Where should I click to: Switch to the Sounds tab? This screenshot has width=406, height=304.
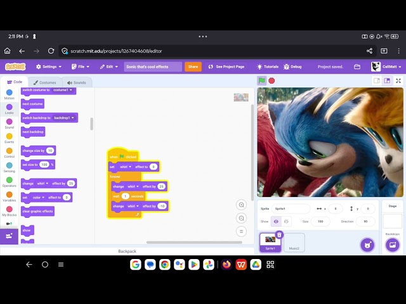tap(77, 82)
